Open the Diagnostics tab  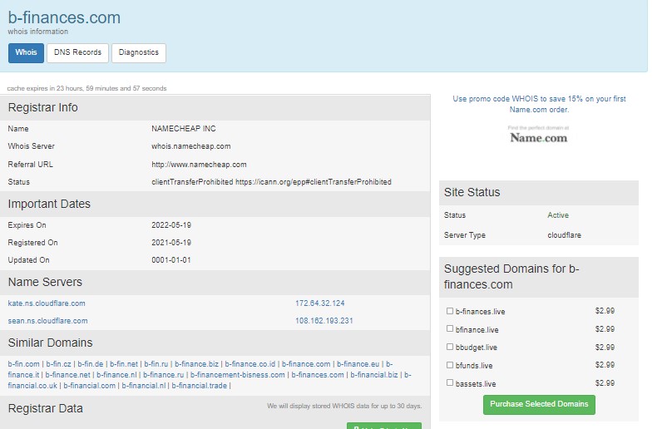tap(139, 52)
